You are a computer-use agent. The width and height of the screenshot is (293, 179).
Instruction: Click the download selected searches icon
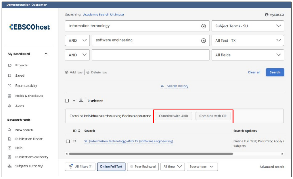(x=81, y=100)
